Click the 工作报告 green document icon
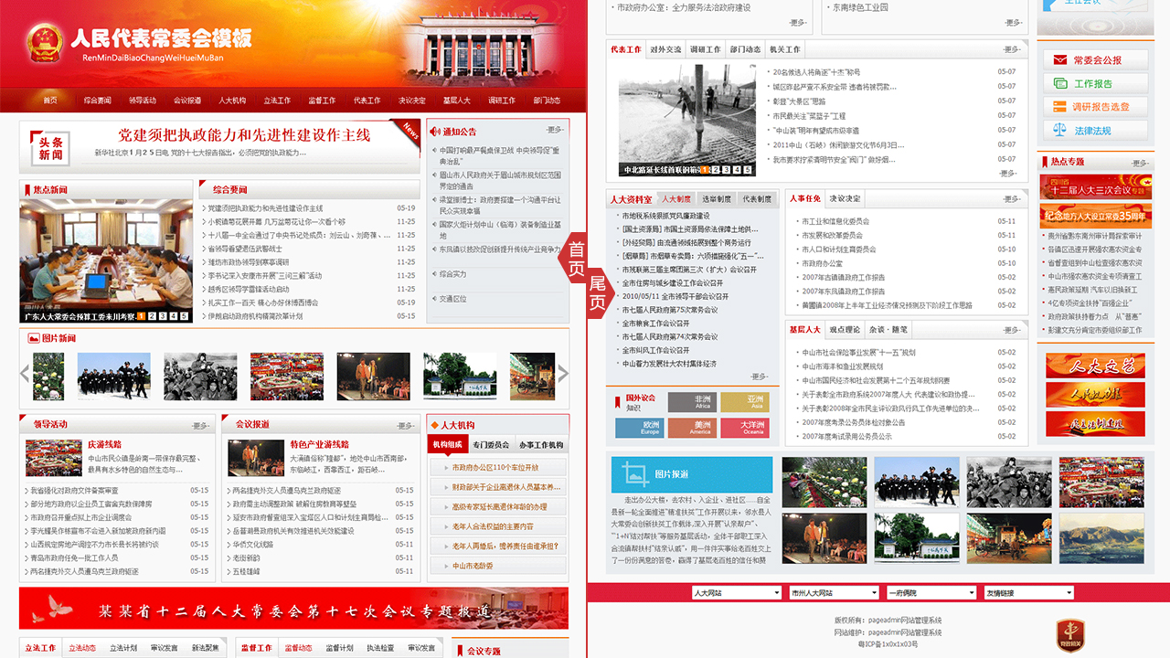 click(1059, 83)
